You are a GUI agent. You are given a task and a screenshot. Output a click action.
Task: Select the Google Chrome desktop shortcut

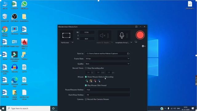pos(5,31)
